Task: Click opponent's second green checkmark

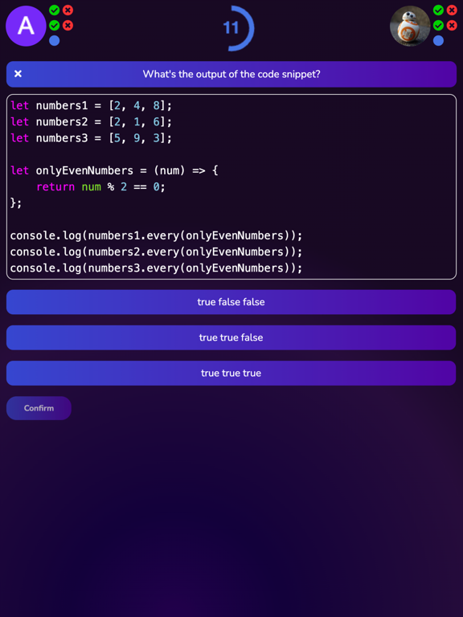Action: 438,25
